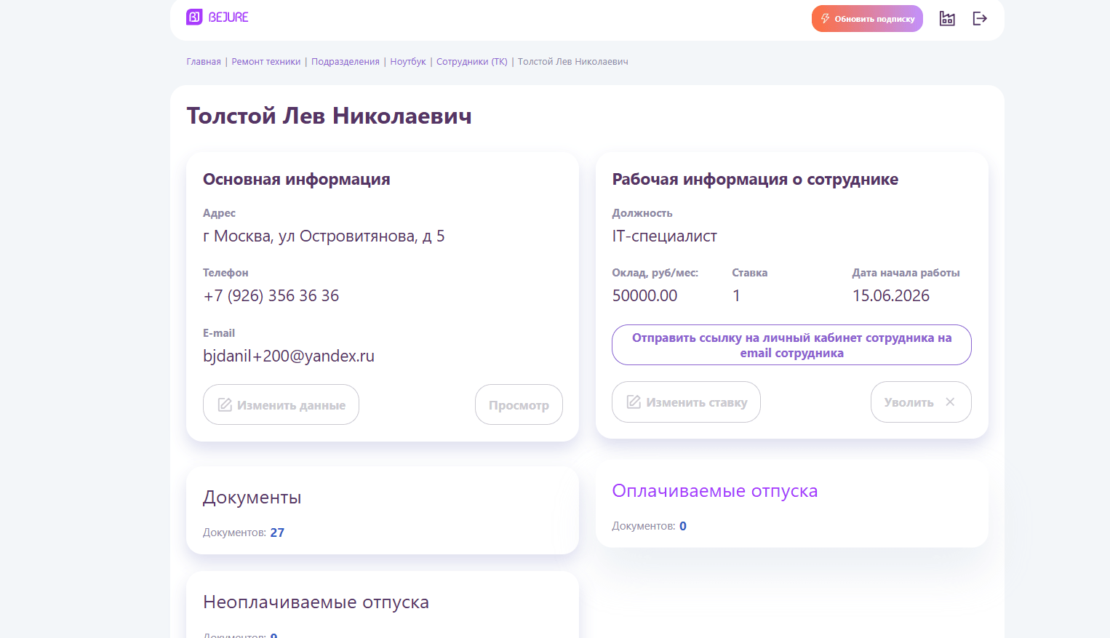The height and width of the screenshot is (638, 1110).
Task: Click the start date 15.06.2026
Action: coord(891,295)
